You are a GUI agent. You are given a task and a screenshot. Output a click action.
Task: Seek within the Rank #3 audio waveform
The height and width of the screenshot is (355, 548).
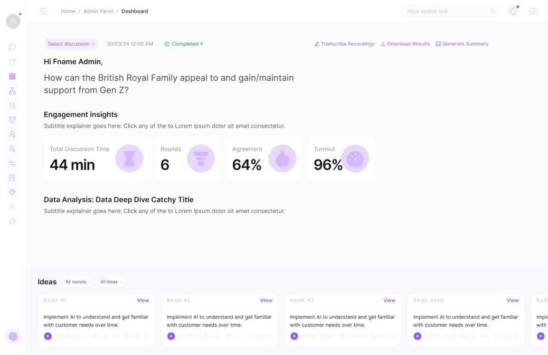(349, 336)
